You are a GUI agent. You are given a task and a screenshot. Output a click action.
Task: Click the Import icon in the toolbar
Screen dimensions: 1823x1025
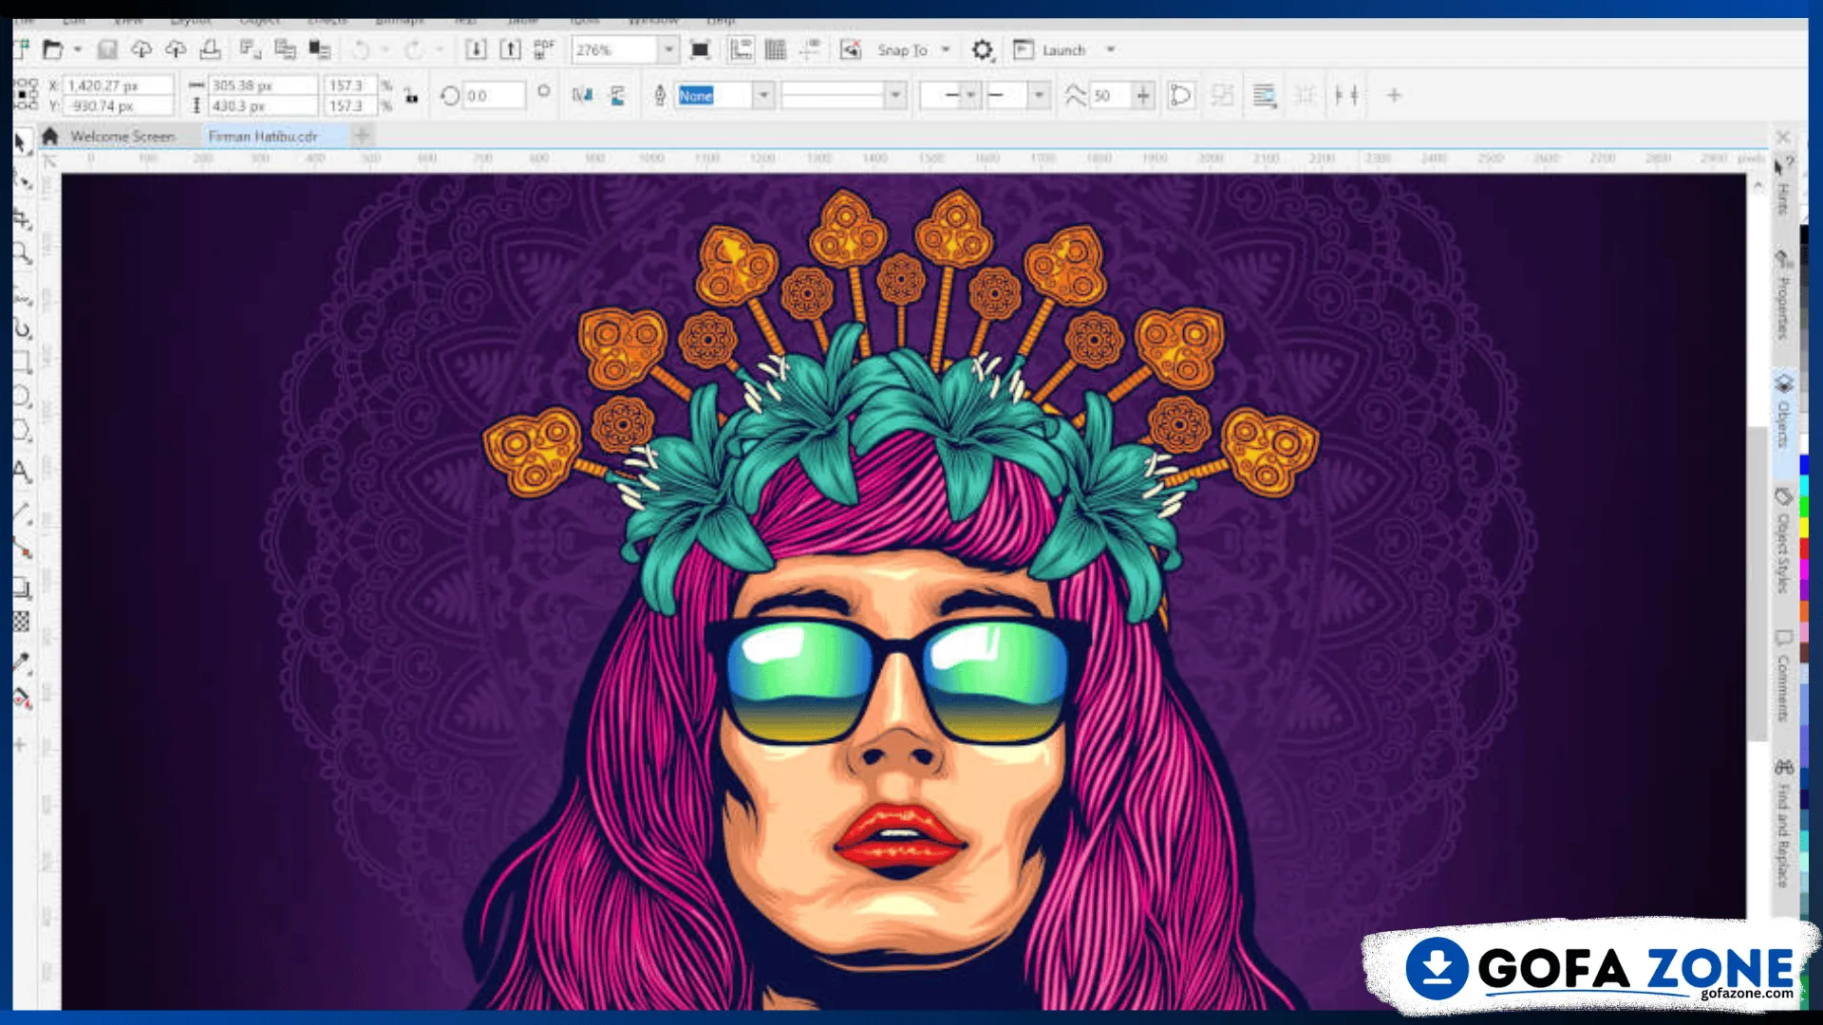[x=476, y=49]
